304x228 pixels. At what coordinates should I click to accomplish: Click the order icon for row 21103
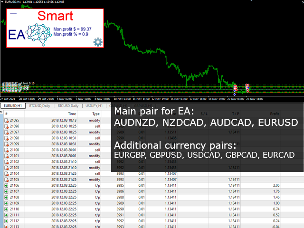pos(6,168)
